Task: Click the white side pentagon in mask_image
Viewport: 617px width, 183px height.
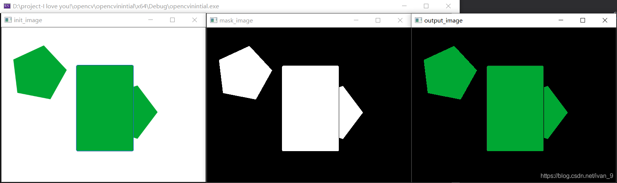Action: (351, 112)
